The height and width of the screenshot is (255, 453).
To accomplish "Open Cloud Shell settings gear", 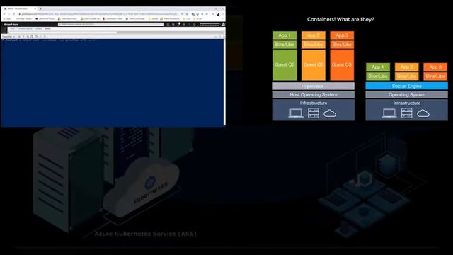I will 28,37.
